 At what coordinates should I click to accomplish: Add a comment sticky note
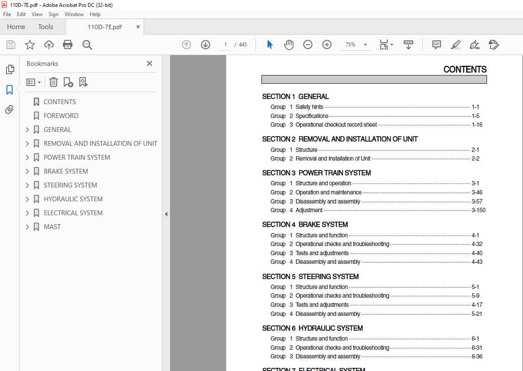[437, 45]
